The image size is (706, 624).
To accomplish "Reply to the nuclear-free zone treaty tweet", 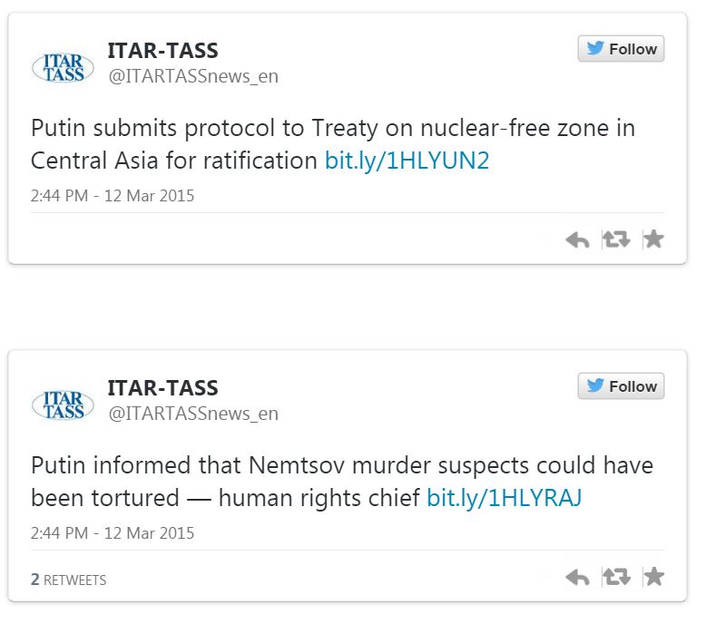I will tap(577, 239).
